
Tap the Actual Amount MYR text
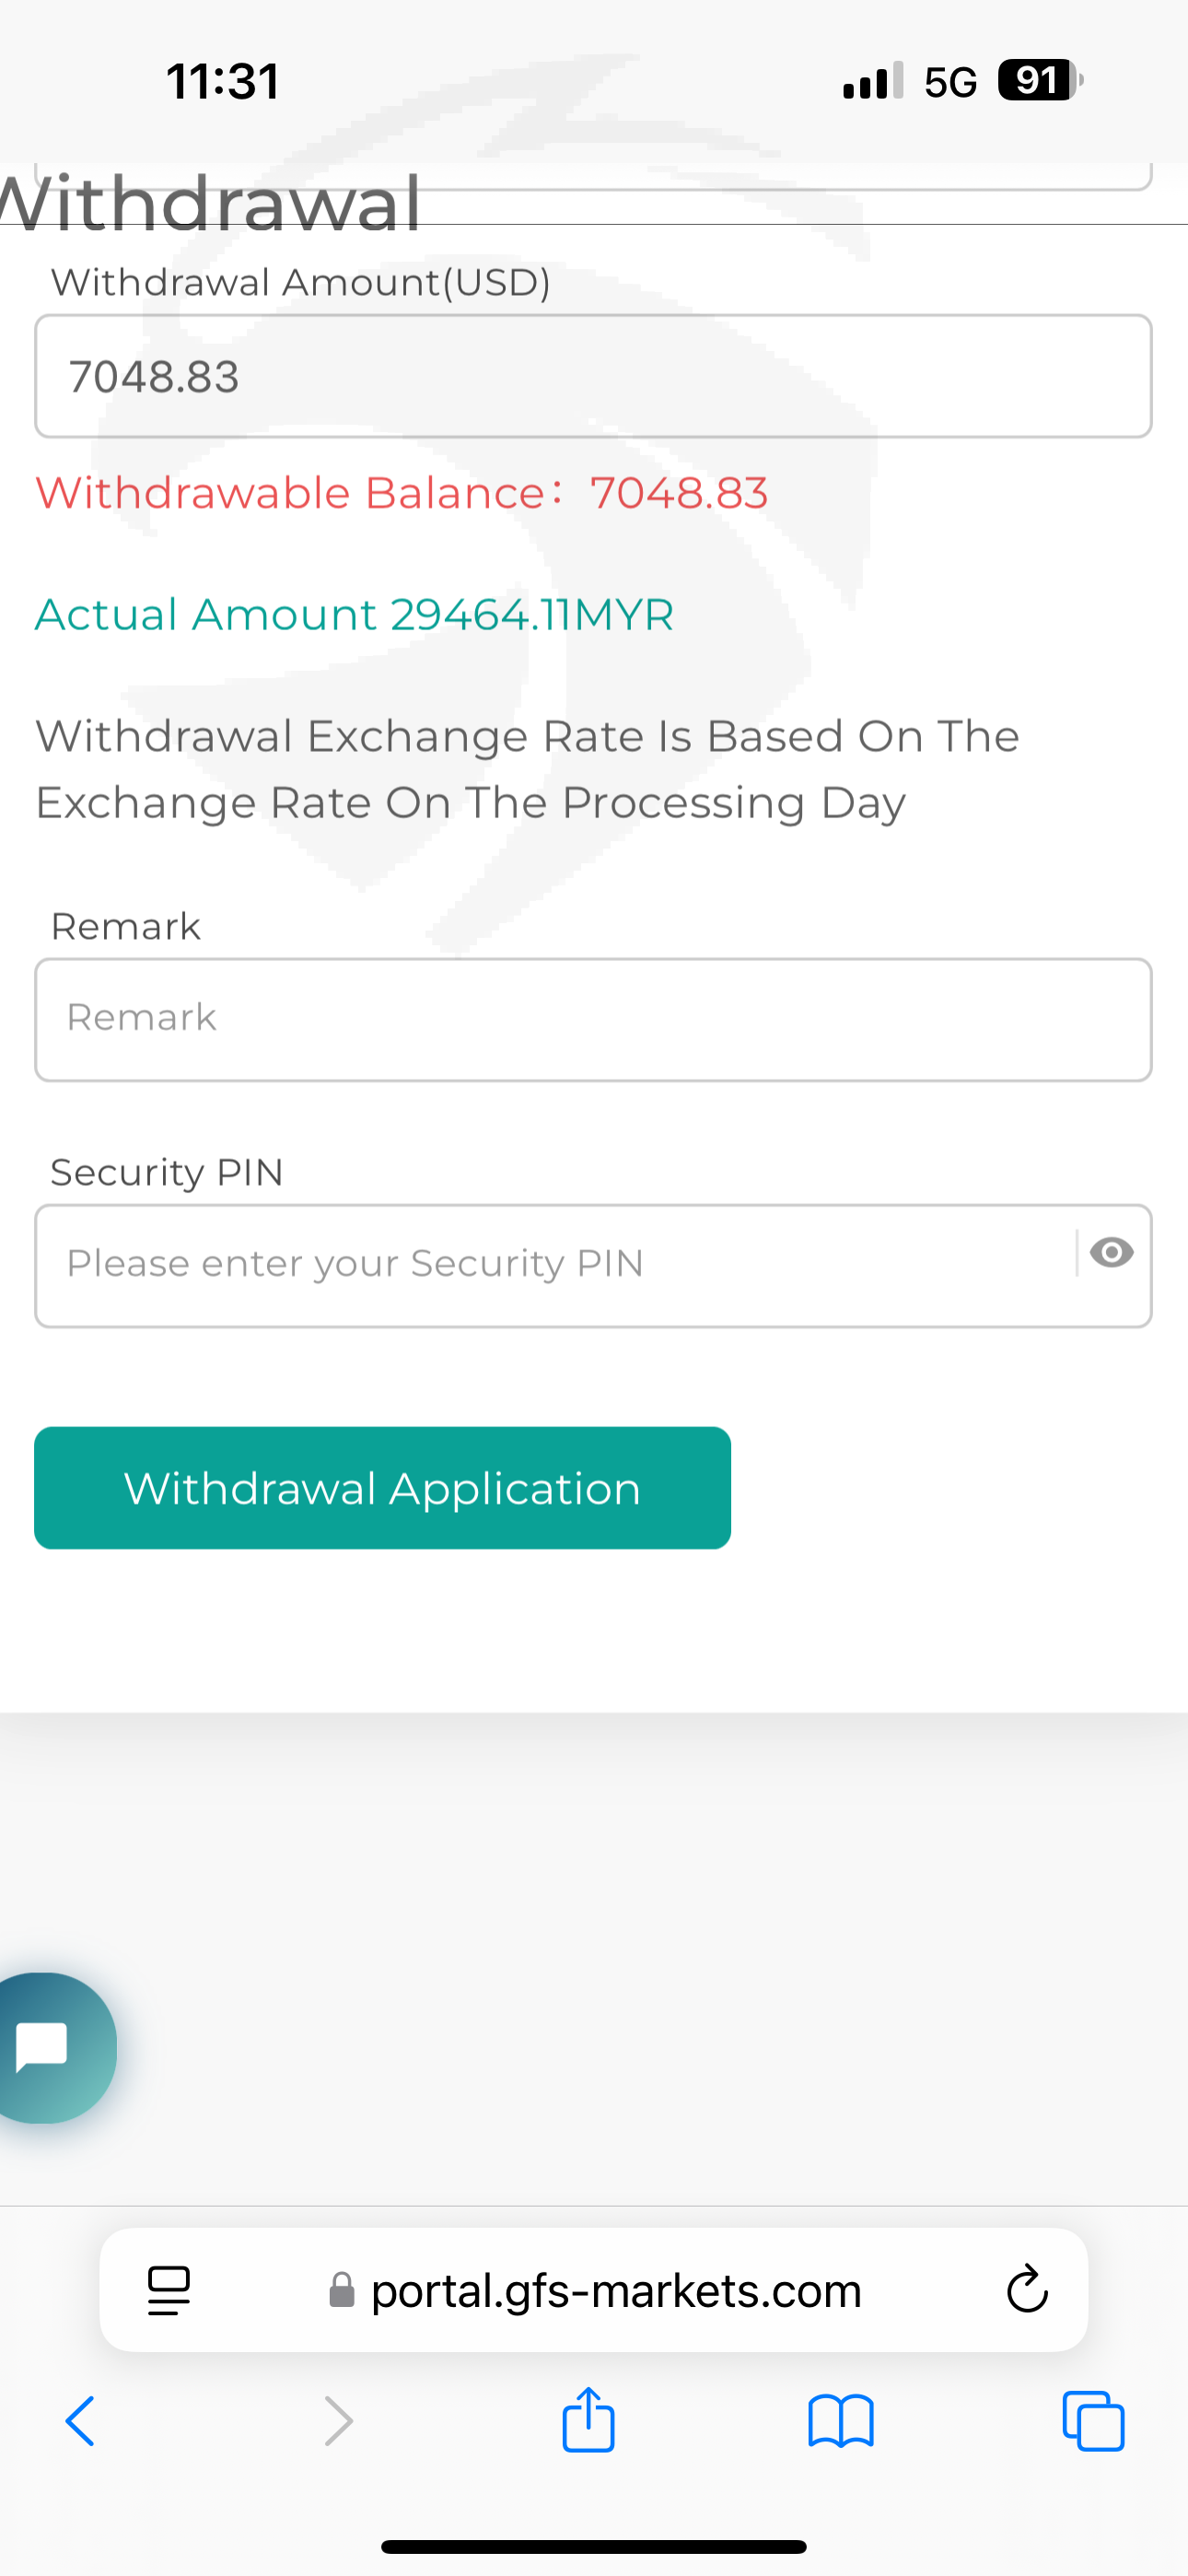click(354, 614)
